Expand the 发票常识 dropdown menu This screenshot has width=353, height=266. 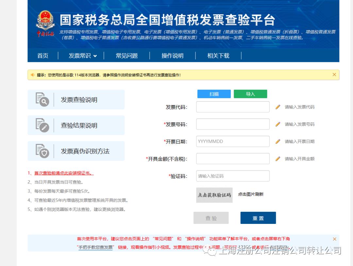click(81, 55)
